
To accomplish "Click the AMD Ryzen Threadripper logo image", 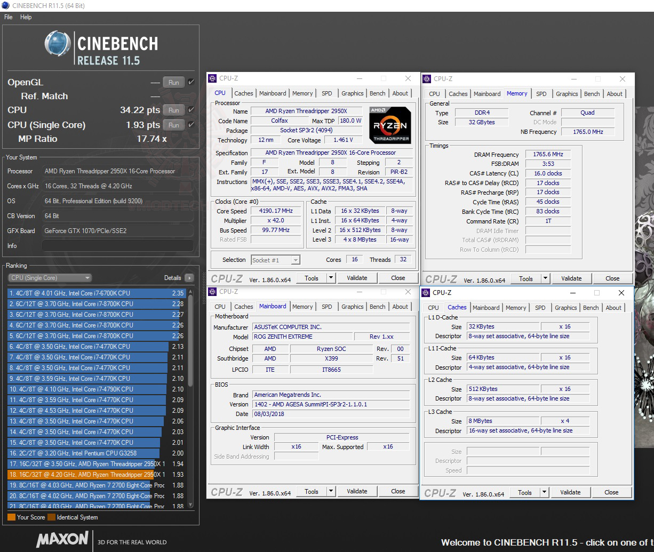I will (x=390, y=125).
